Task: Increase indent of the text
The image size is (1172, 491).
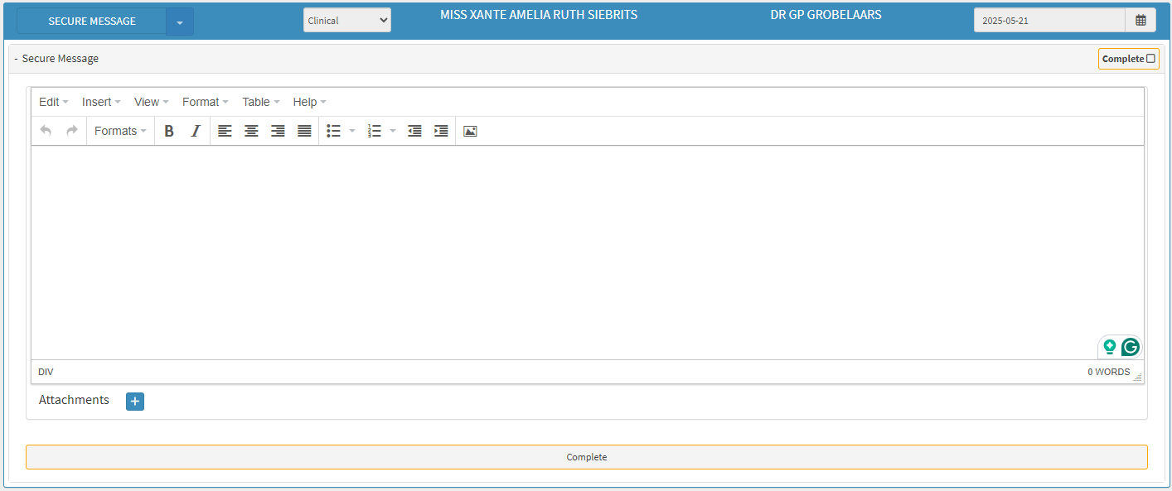Action: click(x=441, y=131)
